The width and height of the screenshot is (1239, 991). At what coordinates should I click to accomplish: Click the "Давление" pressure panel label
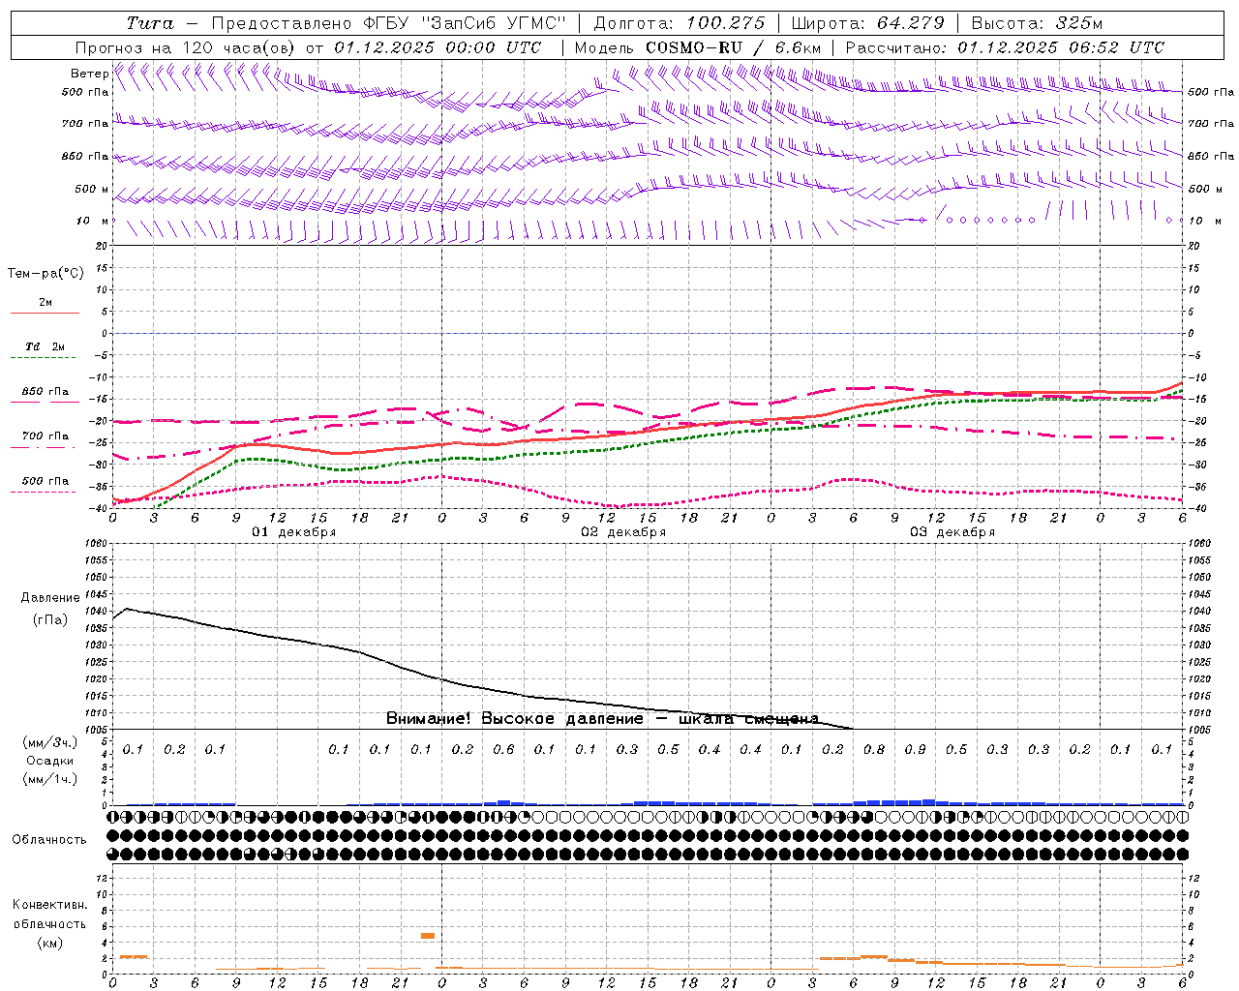[x=50, y=598]
